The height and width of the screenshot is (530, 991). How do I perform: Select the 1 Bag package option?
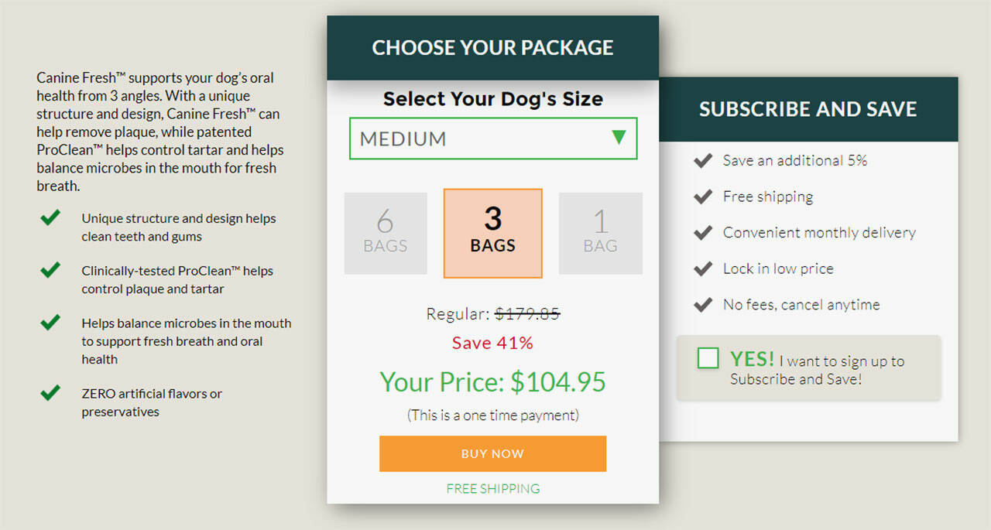pyautogui.click(x=600, y=233)
